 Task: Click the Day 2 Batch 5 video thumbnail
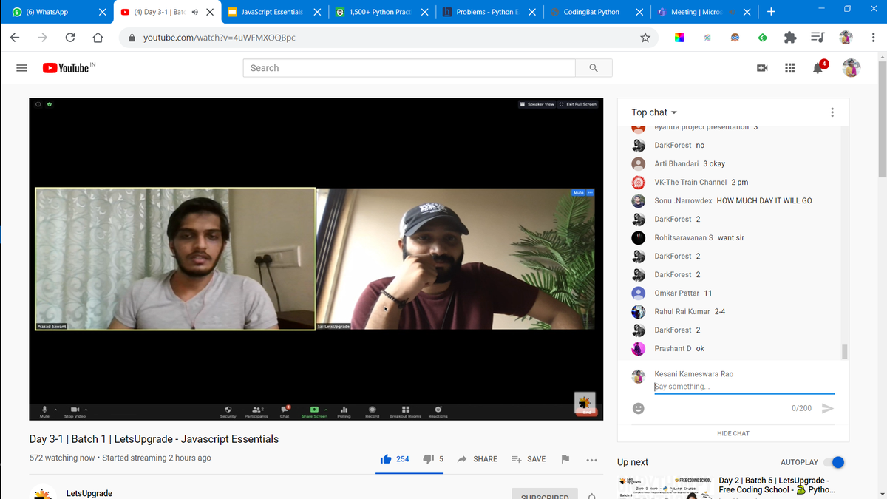click(x=665, y=487)
